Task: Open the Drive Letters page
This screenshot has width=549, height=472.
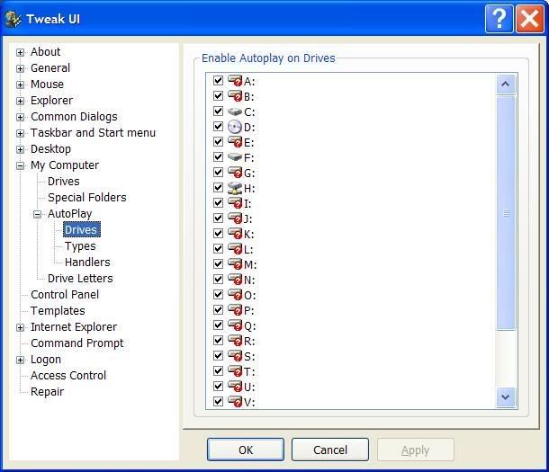Action: pyautogui.click(x=80, y=279)
